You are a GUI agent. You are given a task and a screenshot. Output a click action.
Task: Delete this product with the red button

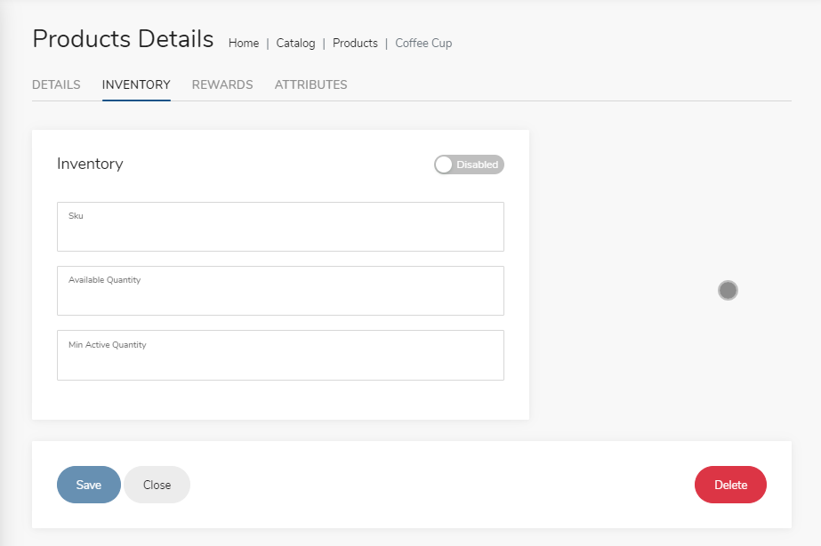[730, 485]
